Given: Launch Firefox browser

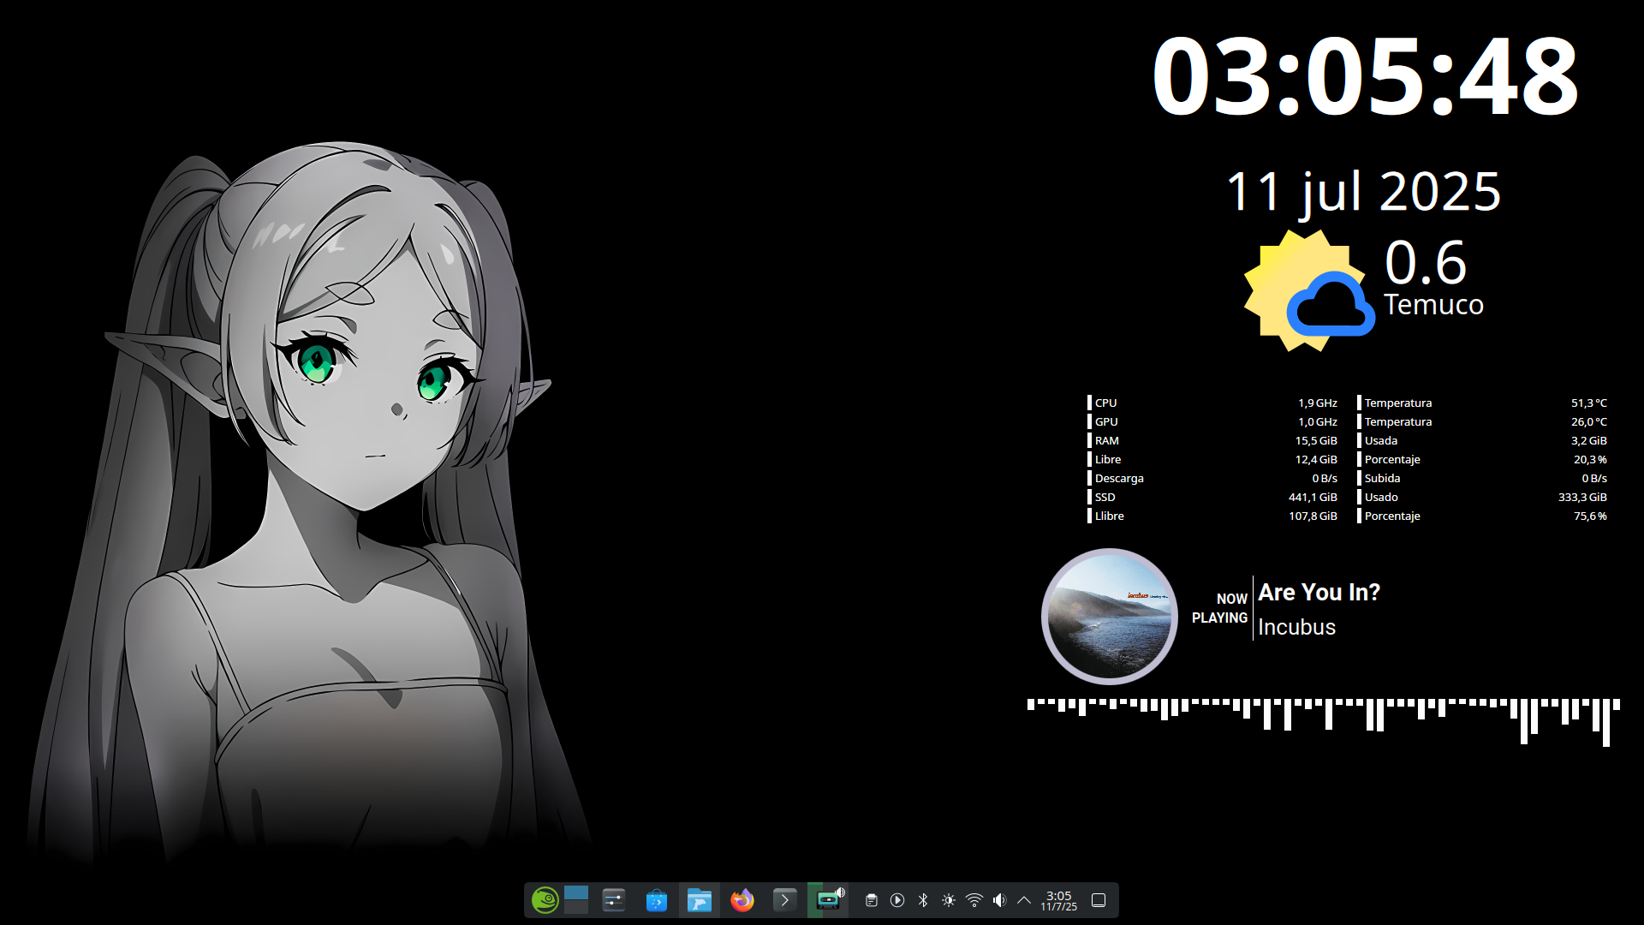Looking at the screenshot, I should pos(742,900).
